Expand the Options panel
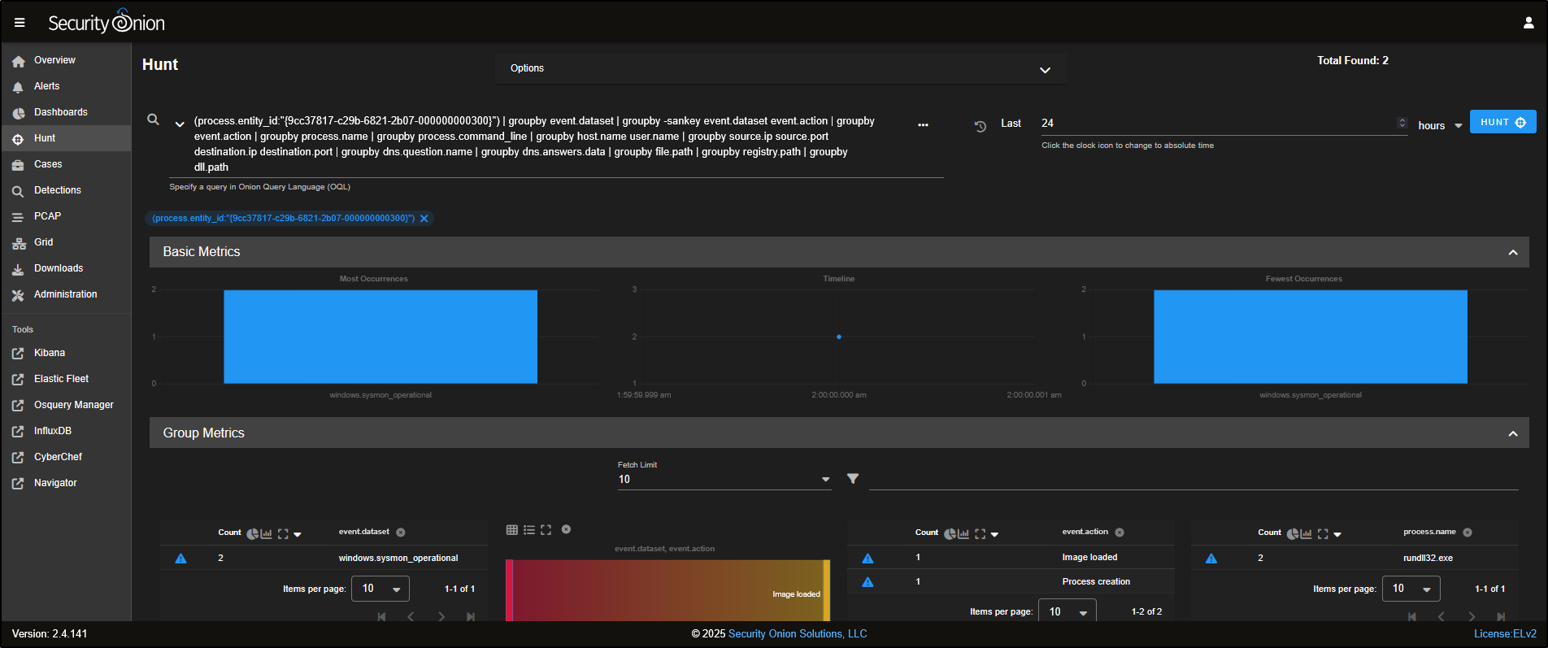The height and width of the screenshot is (648, 1548). coord(1045,70)
